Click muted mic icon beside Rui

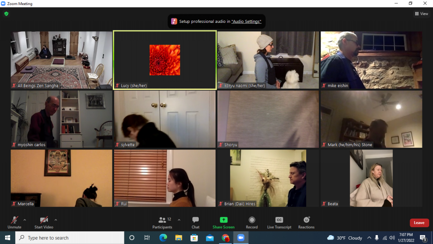pos(118,204)
